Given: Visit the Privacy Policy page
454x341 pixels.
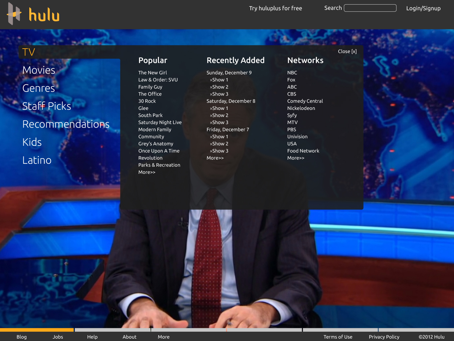Looking at the screenshot, I should 384,337.
